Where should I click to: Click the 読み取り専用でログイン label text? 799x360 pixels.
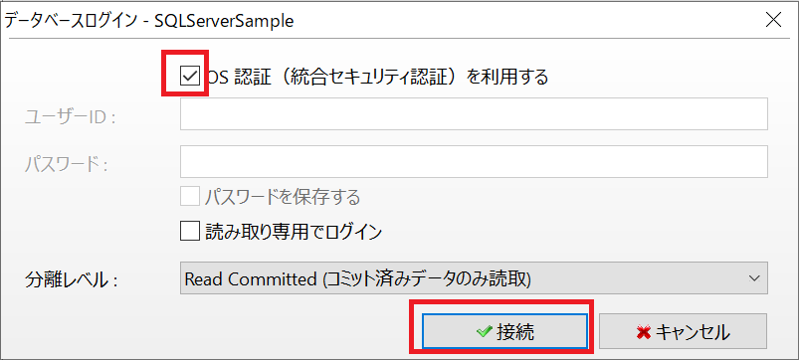293,232
